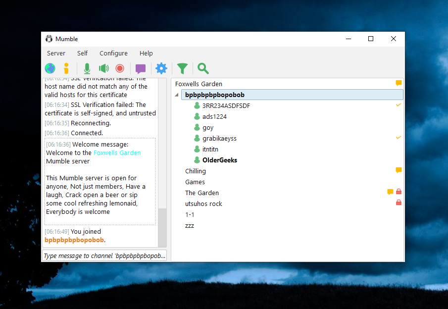Click the comment icon on Chilling channel
The height and width of the screenshot is (309, 448).
point(398,170)
